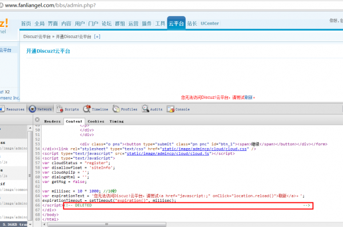Select line 65 expirationTimeout code
Screen dimensions: 343x227
click(x=109, y=201)
